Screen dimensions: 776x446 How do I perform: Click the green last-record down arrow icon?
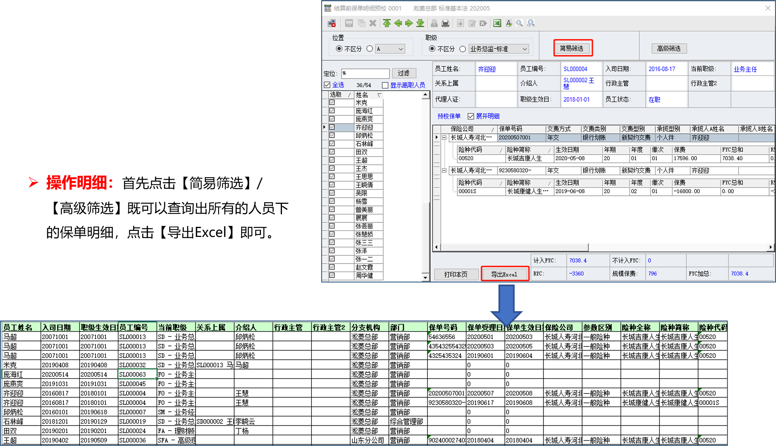pyautogui.click(x=420, y=23)
